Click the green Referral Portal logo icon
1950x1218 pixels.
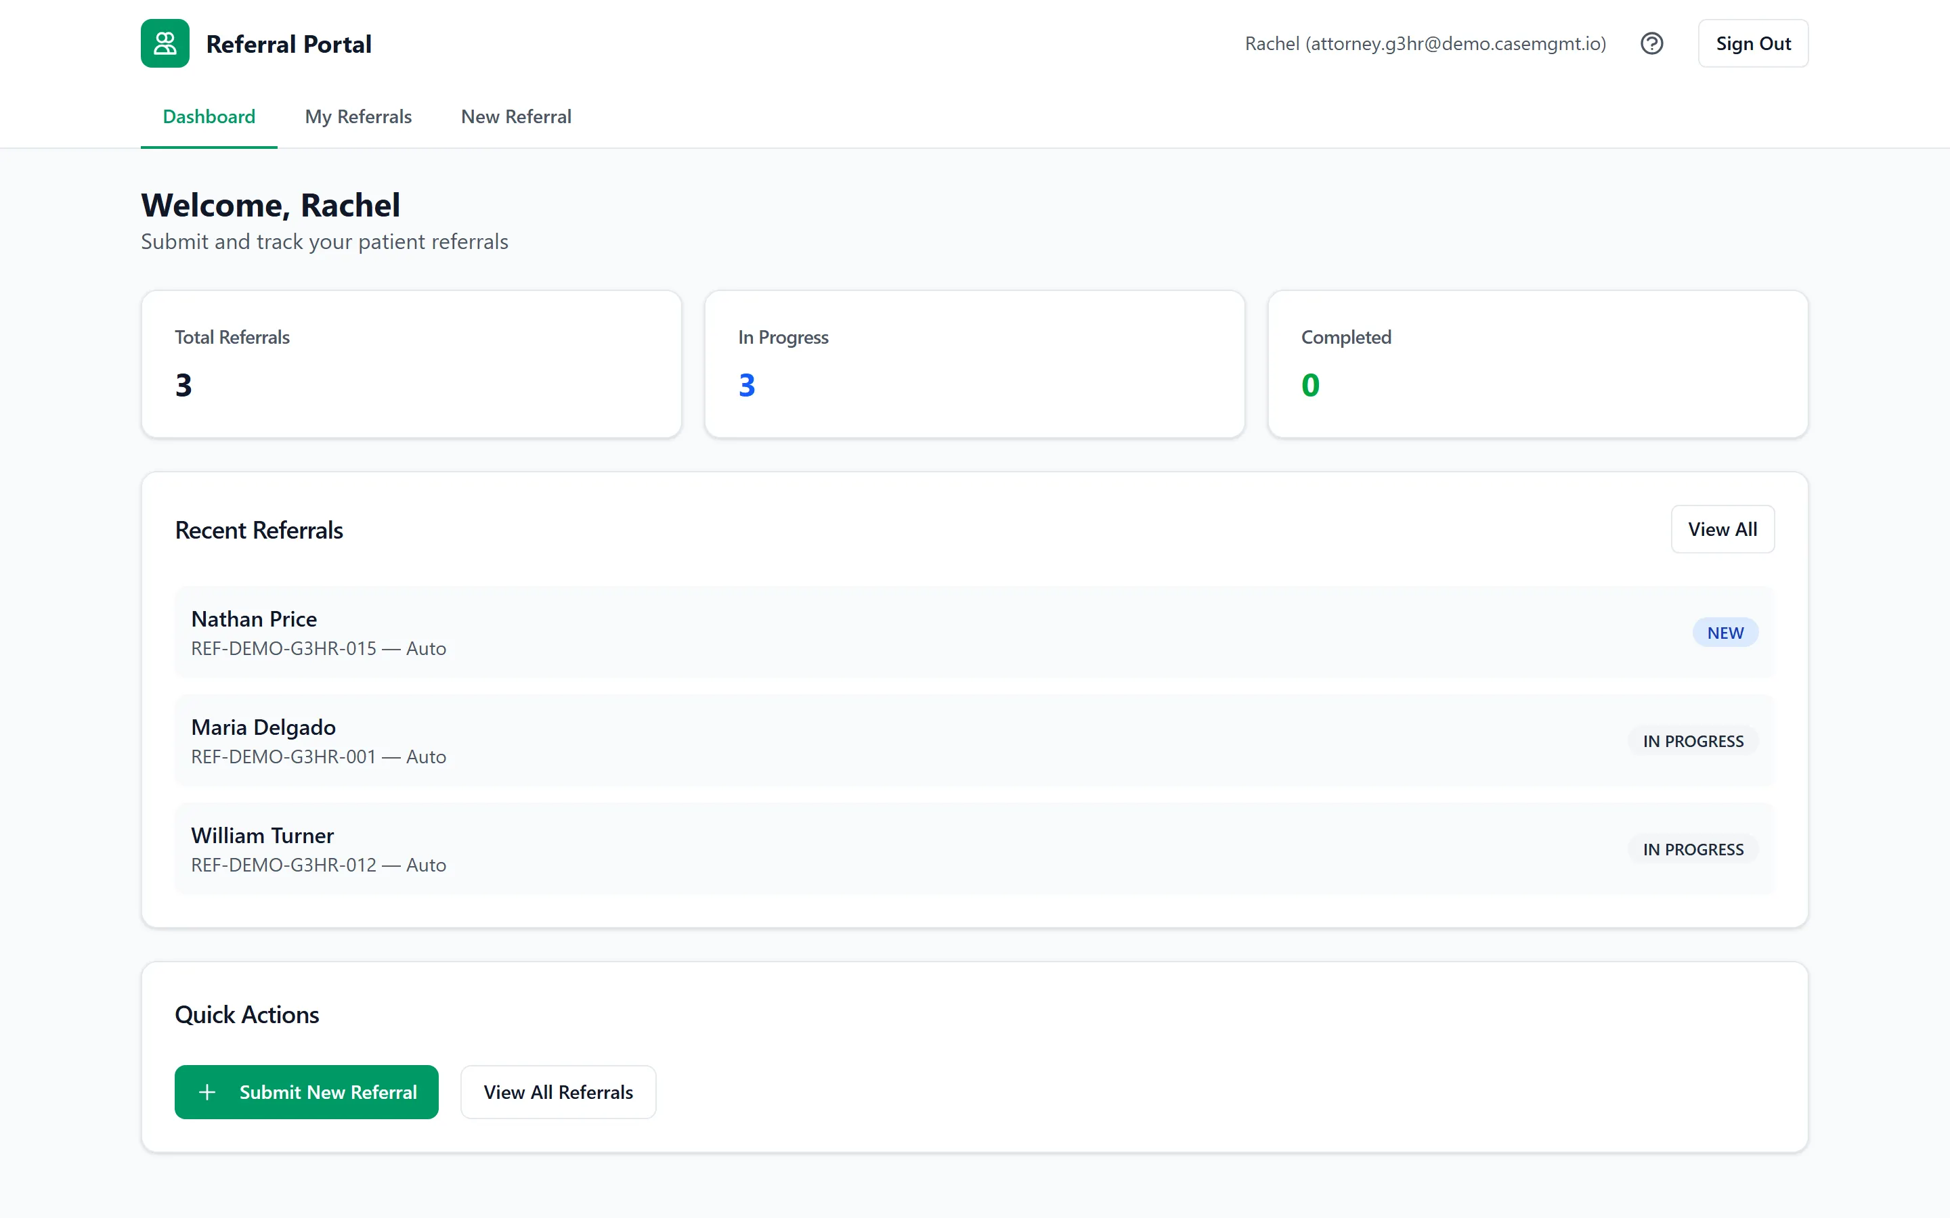pos(165,43)
